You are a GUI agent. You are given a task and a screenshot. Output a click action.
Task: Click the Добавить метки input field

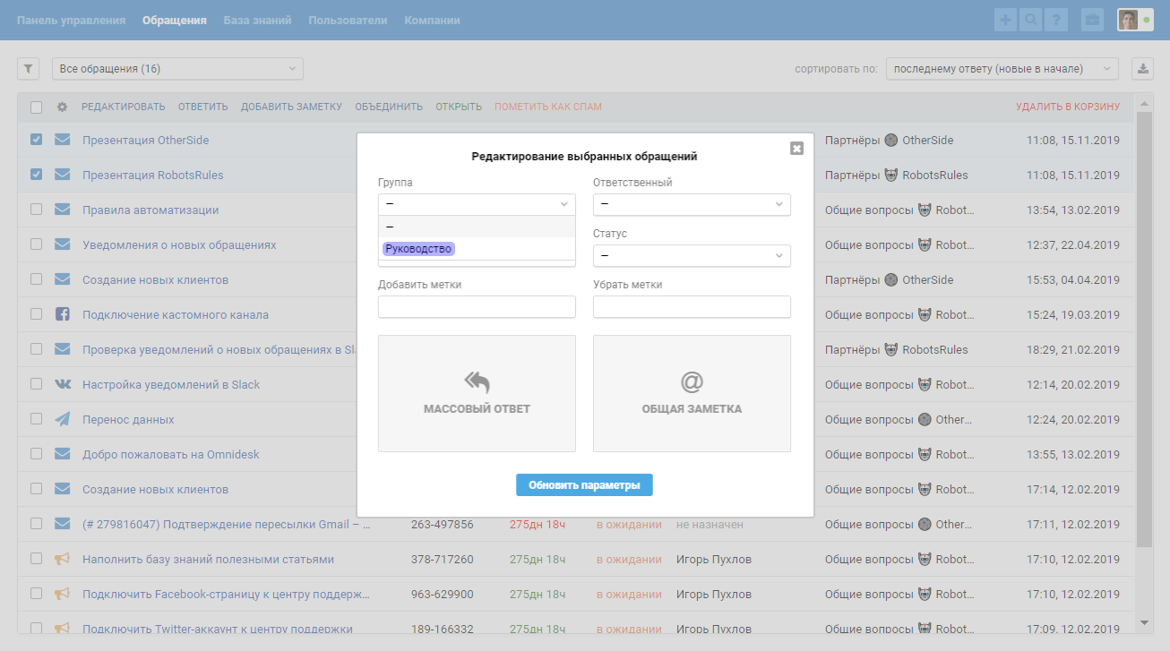pyautogui.click(x=477, y=307)
